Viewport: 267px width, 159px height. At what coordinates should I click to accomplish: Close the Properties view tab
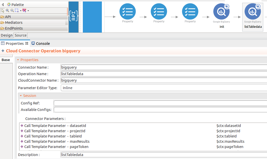click(x=27, y=43)
